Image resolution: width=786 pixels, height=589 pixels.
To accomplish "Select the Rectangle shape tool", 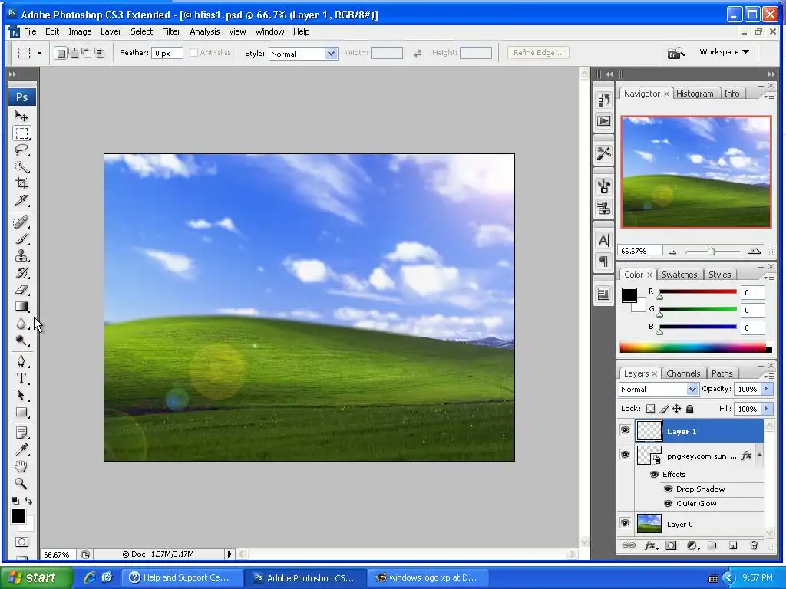I will pos(21,413).
